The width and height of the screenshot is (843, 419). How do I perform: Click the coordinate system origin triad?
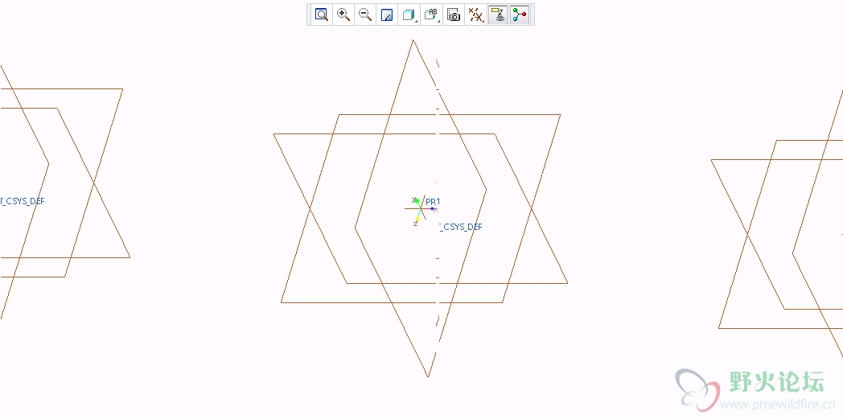point(421,209)
